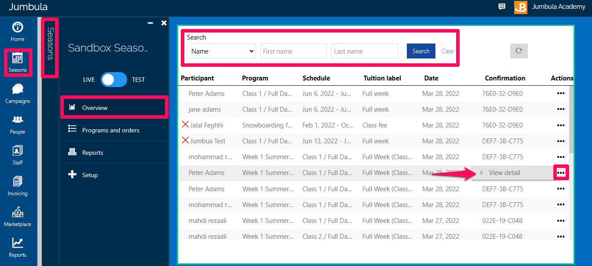This screenshot has height=266, width=592.
Task: Open actions menu for jane adams row
Action: click(x=561, y=109)
